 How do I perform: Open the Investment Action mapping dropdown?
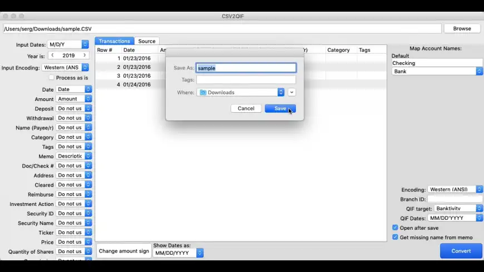click(74, 204)
